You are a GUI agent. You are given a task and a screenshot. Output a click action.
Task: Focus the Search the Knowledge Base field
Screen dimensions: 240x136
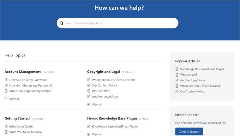(118, 23)
